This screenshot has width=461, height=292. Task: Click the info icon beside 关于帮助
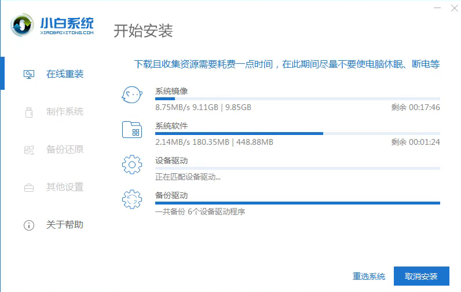pos(28,225)
